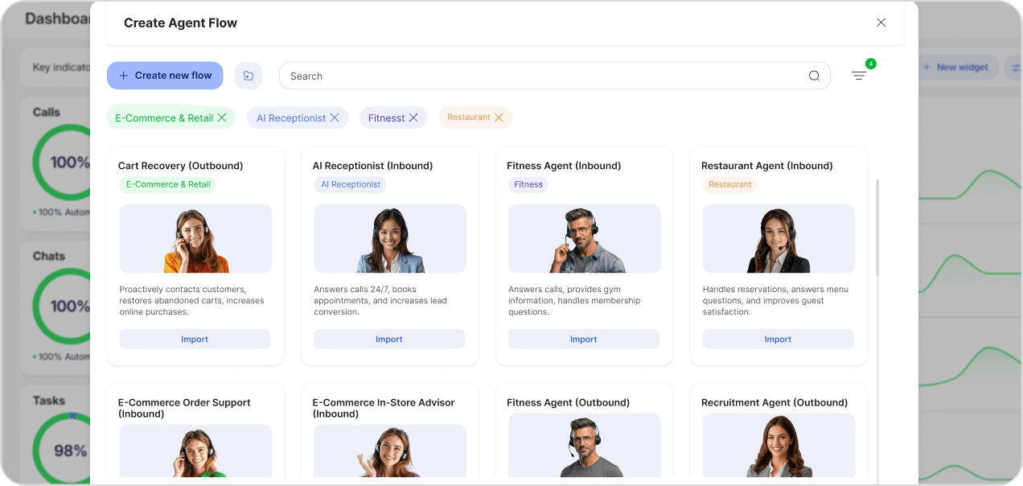The width and height of the screenshot is (1023, 486).
Task: Open the Fitness Agent (Inbound) title
Action: click(x=564, y=166)
